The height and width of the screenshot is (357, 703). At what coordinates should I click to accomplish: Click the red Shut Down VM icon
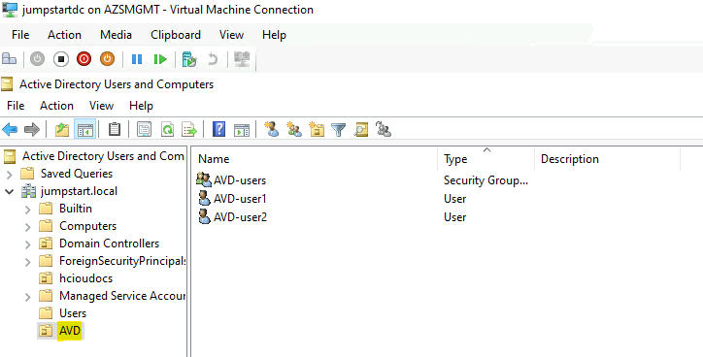coord(84,59)
